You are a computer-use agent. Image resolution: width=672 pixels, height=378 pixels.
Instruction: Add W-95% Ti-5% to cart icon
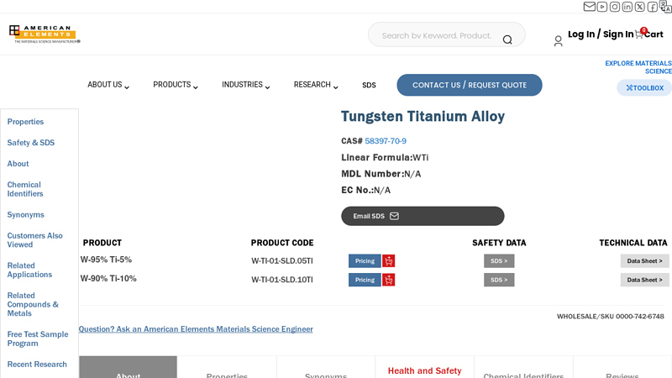coord(389,261)
